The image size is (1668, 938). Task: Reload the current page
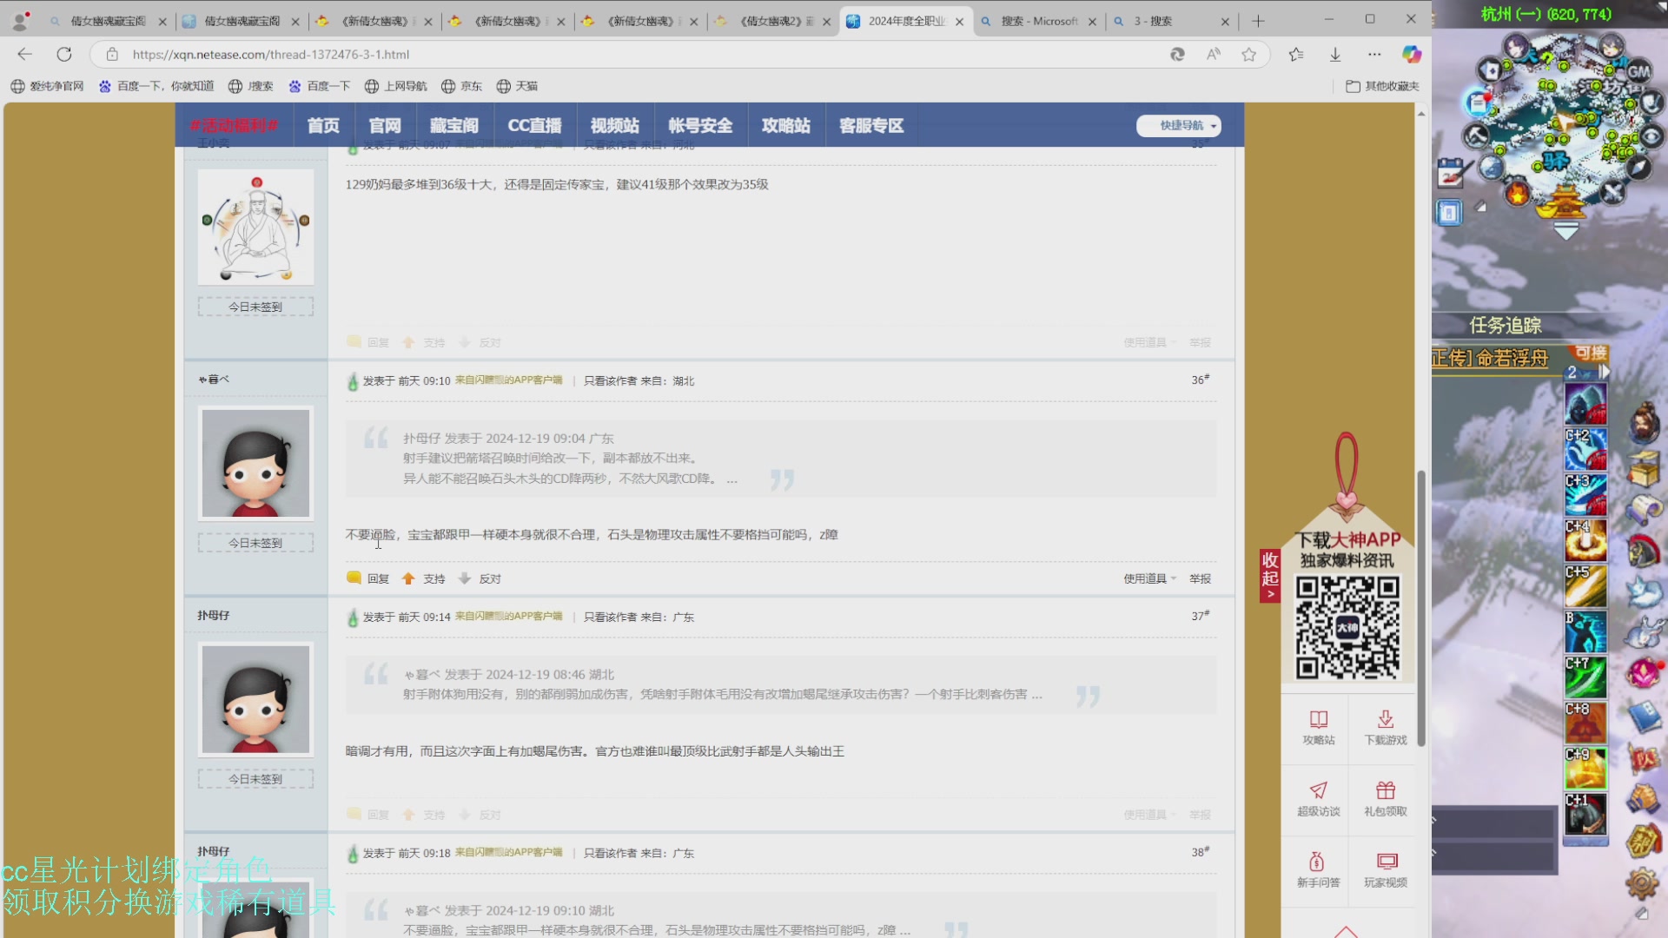pyautogui.click(x=64, y=55)
